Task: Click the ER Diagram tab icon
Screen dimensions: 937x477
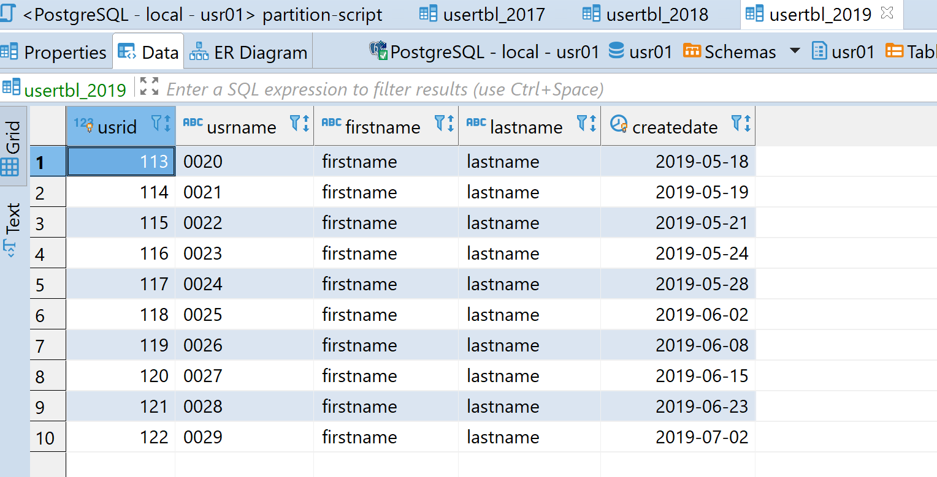Action: coord(199,51)
